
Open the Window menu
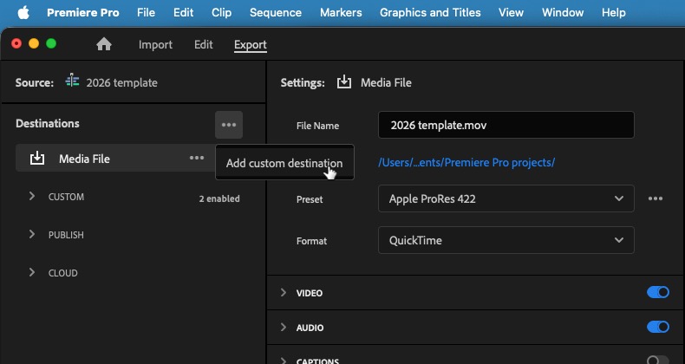(563, 13)
